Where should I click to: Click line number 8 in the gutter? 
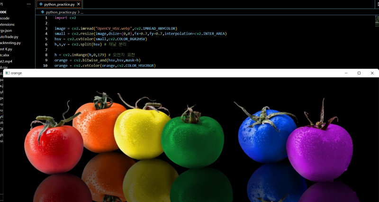coord(46,55)
